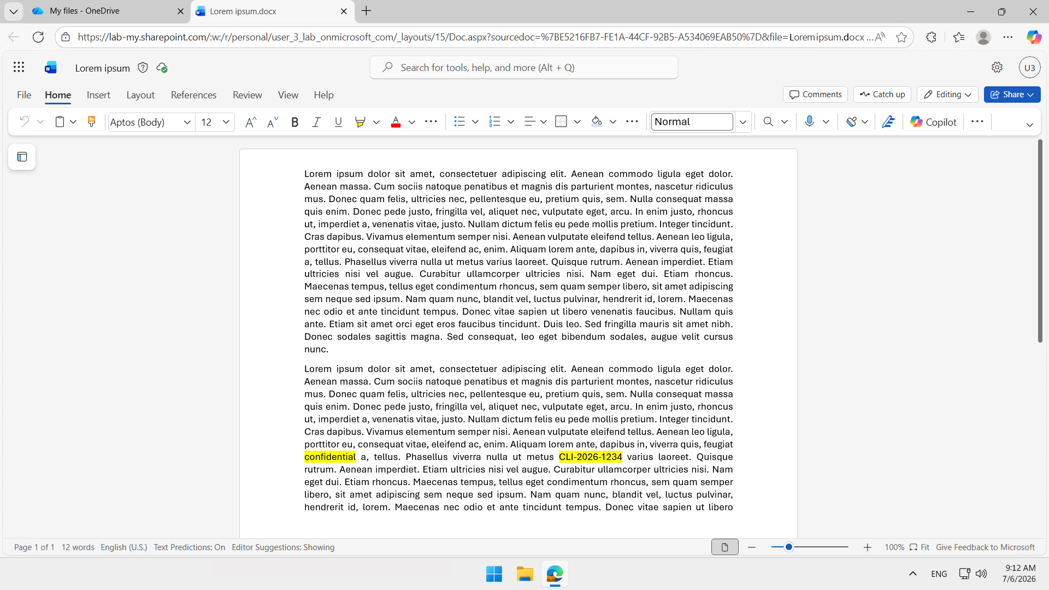
Task: Open the Insert tab
Action: pos(98,95)
